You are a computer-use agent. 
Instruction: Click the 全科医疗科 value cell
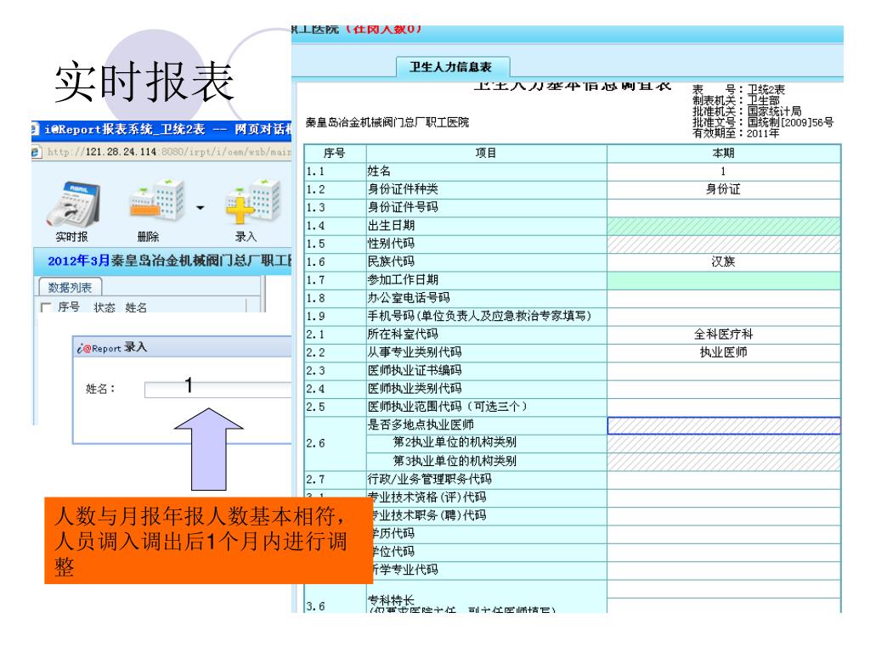point(724,334)
